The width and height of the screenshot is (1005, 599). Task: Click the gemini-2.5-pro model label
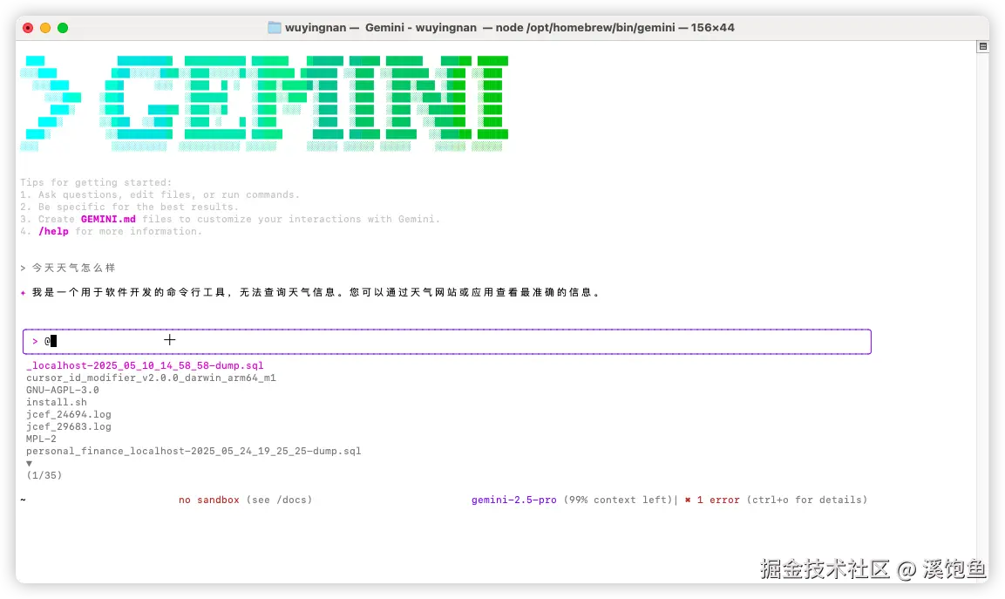pyautogui.click(x=514, y=500)
